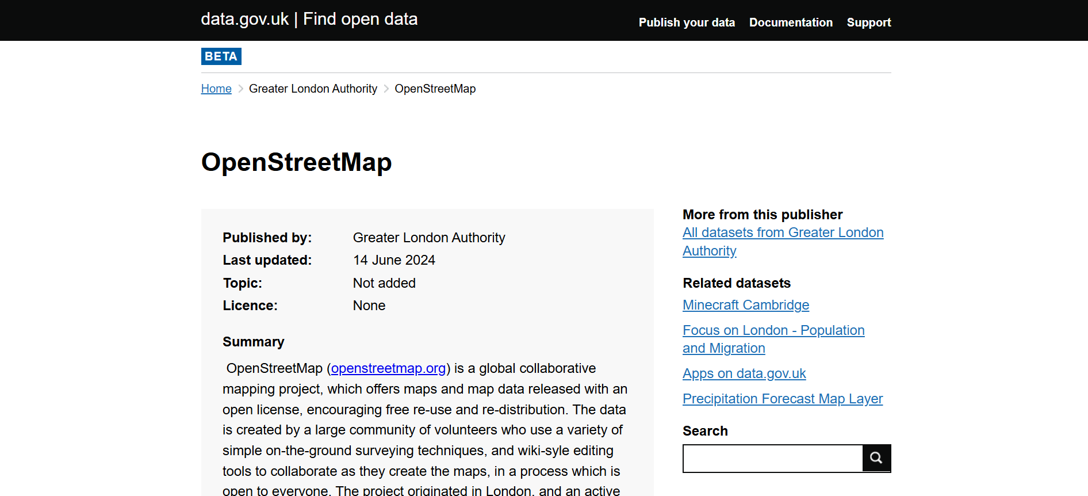The image size is (1088, 496).
Task: Click the Licence value None
Action: [369, 306]
